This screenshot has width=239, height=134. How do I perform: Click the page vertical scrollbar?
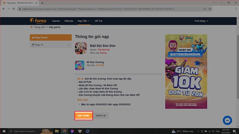click(238, 67)
